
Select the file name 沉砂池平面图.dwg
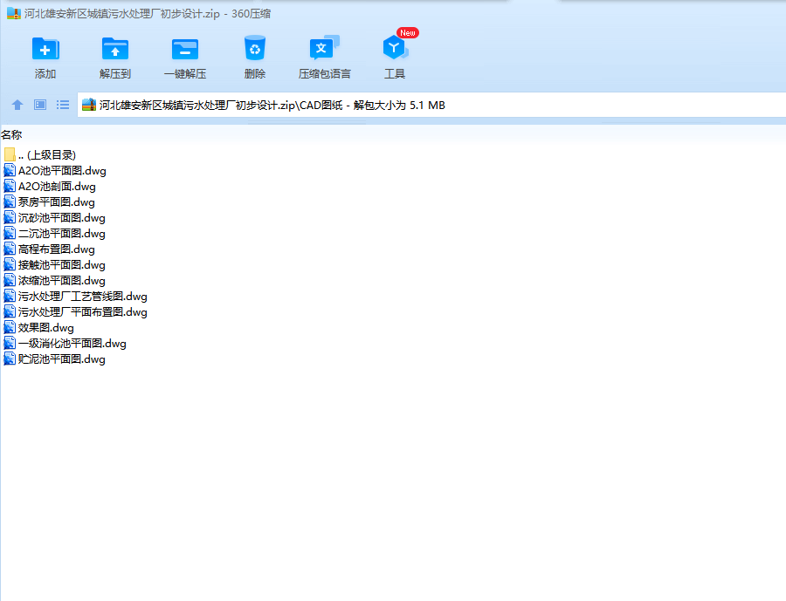62,218
